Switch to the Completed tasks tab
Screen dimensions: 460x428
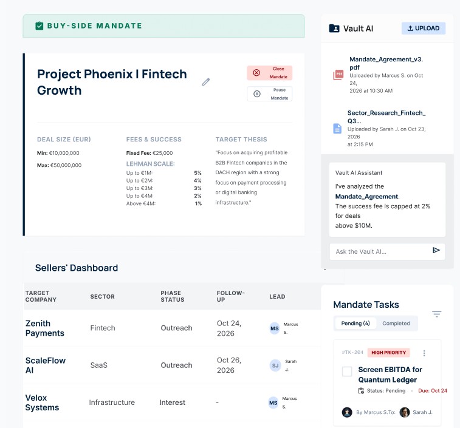(x=396, y=324)
